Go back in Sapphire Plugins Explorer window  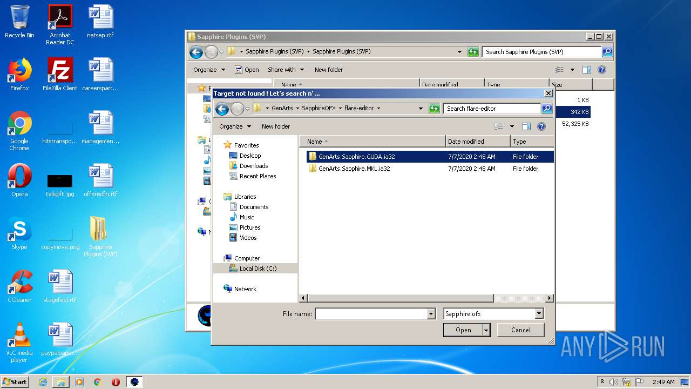pyautogui.click(x=196, y=52)
